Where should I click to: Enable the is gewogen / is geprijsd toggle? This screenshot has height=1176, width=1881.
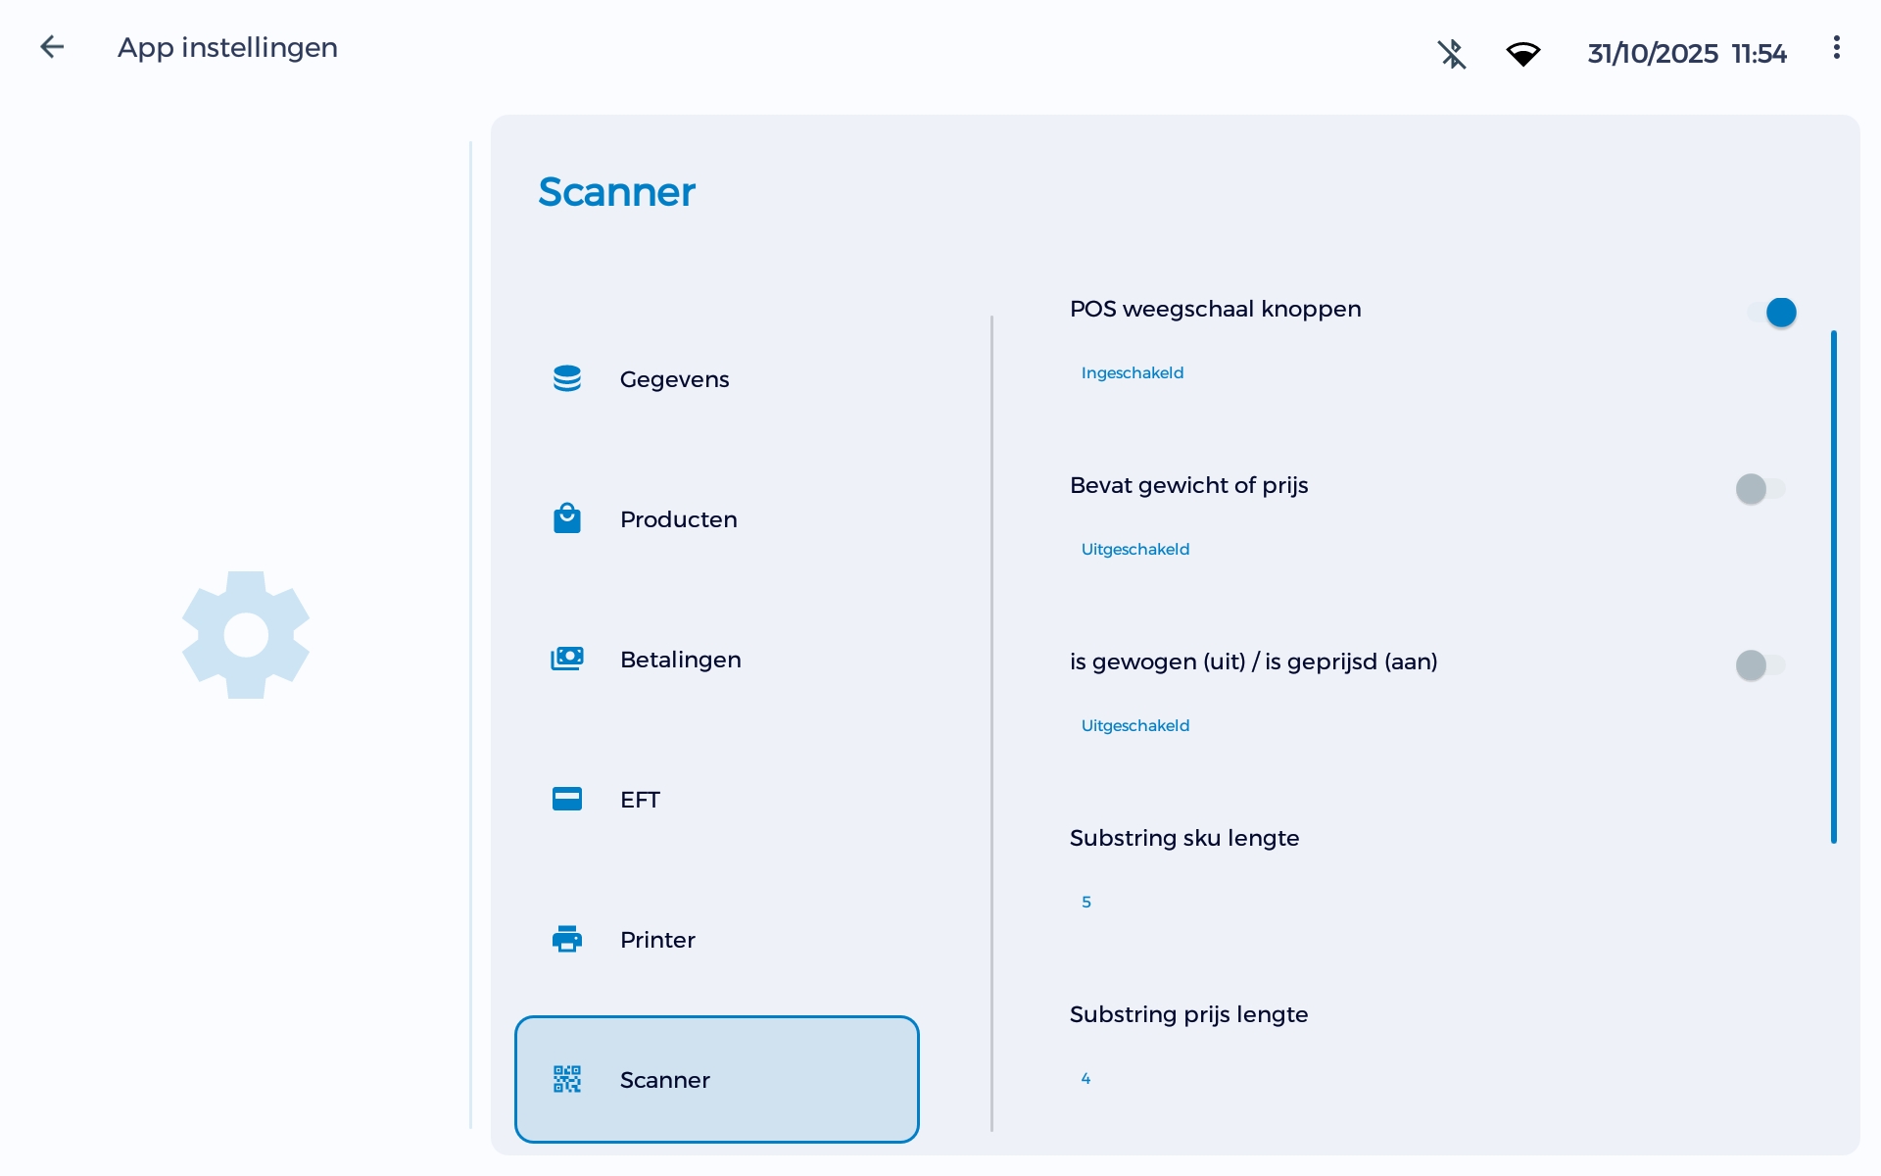[x=1760, y=665]
